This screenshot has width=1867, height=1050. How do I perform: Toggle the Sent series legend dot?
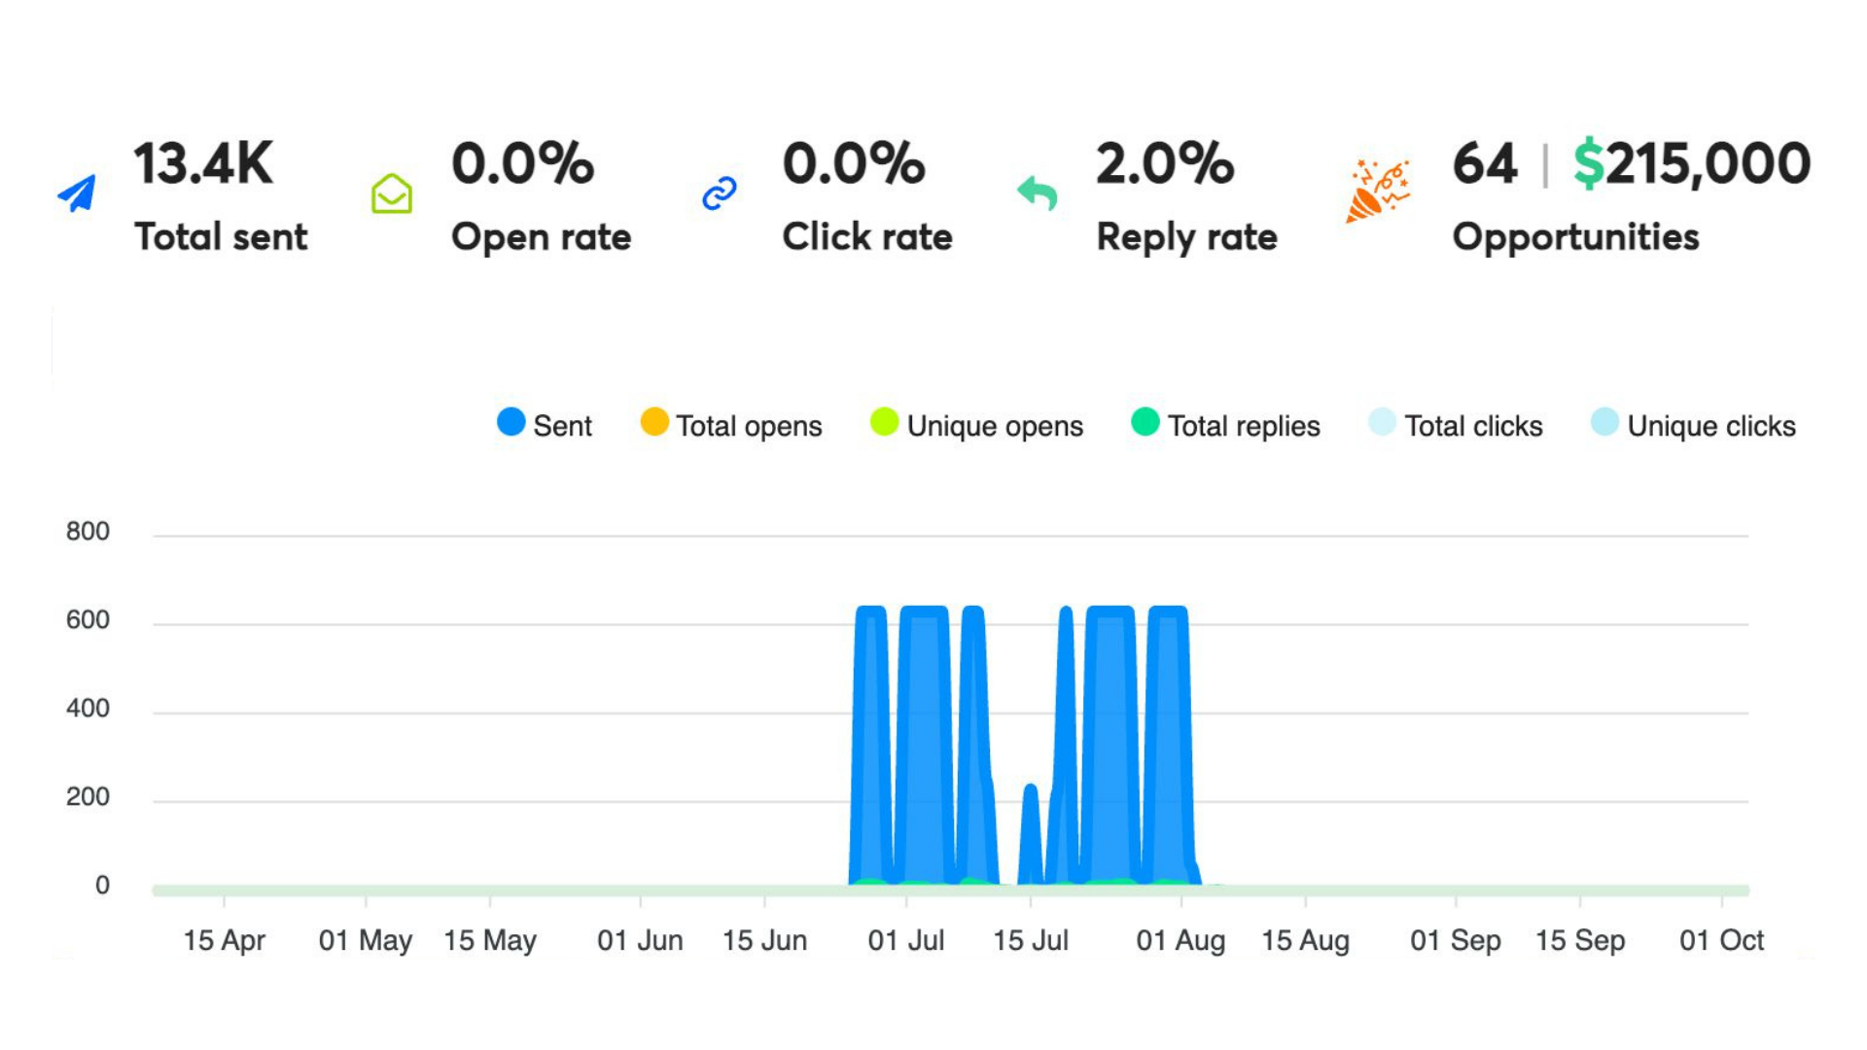point(511,423)
